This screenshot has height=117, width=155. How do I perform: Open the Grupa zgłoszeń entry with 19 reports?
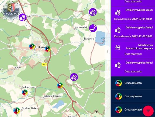click(x=133, y=96)
